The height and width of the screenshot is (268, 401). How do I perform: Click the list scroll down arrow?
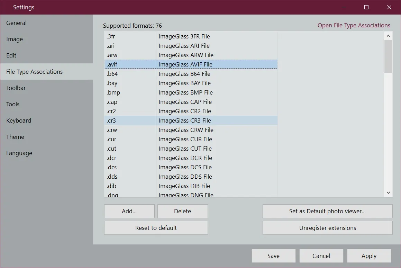click(x=388, y=193)
